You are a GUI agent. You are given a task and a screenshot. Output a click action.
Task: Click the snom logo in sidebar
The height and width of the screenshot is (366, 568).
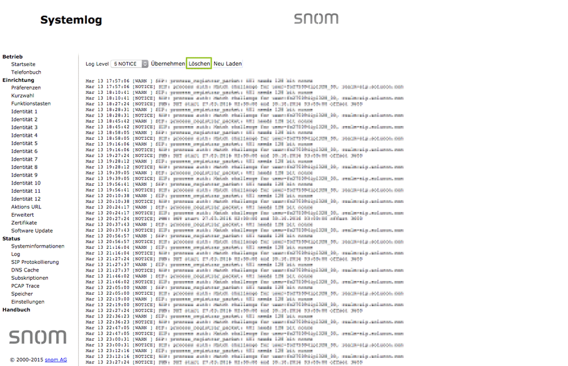pyautogui.click(x=37, y=336)
